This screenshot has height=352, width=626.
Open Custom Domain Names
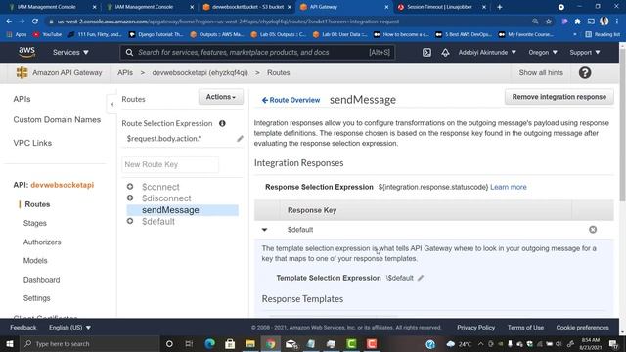point(57,119)
